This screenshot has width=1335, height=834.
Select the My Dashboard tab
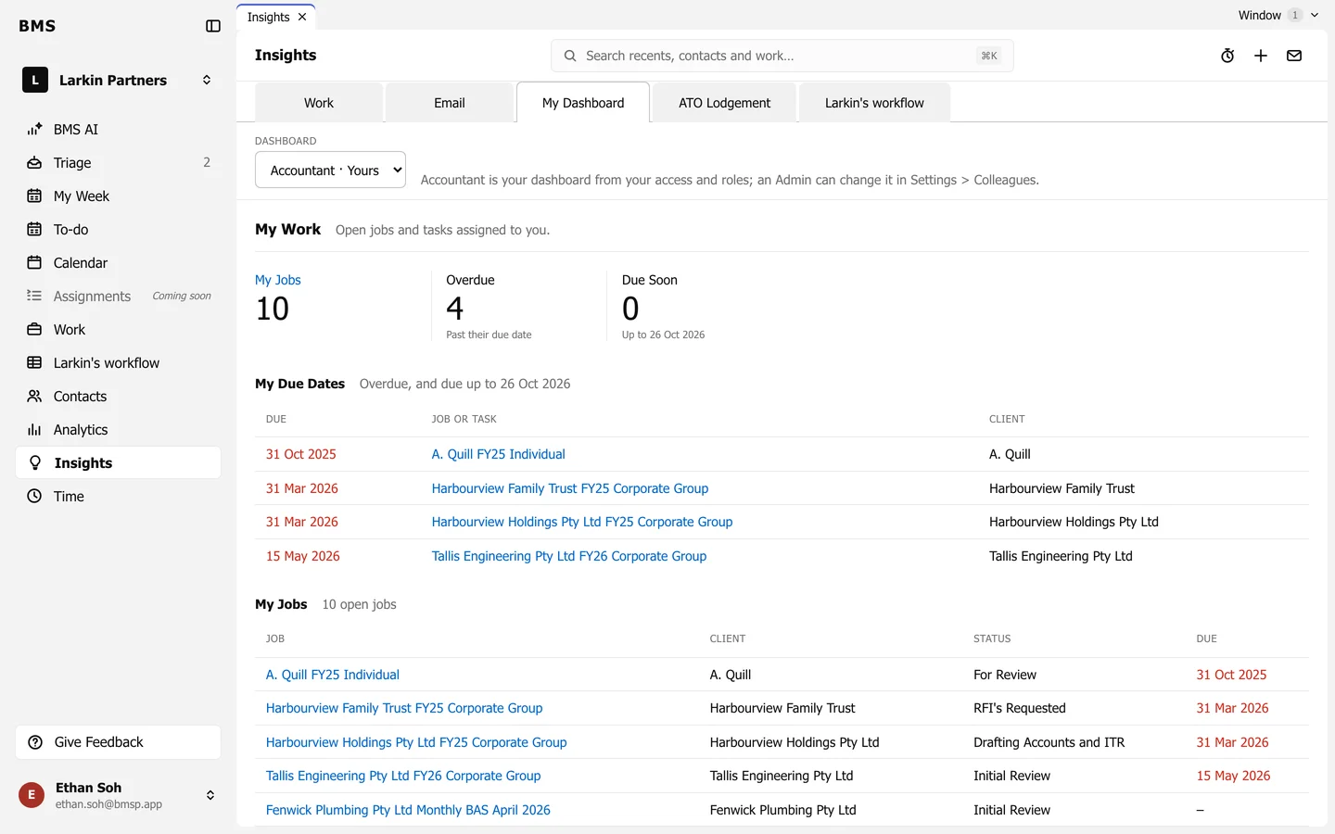click(583, 103)
